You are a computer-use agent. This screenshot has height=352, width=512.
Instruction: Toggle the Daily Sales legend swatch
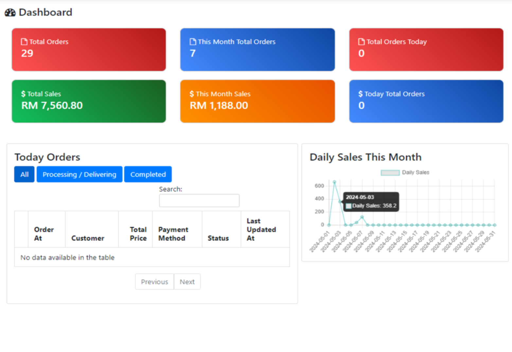click(x=390, y=173)
